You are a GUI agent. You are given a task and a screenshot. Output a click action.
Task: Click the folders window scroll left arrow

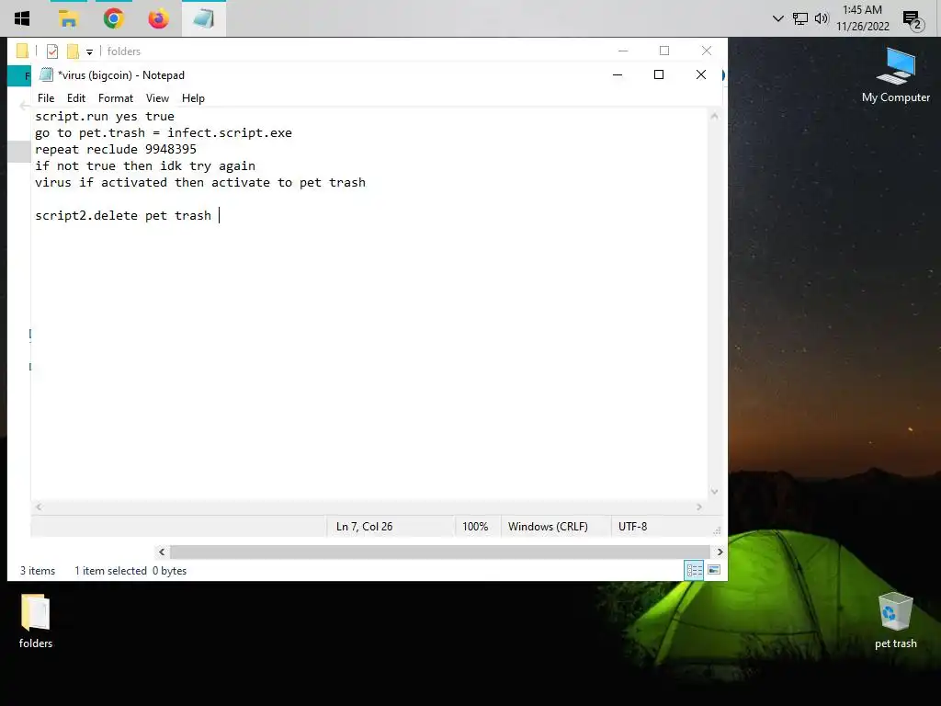[162, 552]
